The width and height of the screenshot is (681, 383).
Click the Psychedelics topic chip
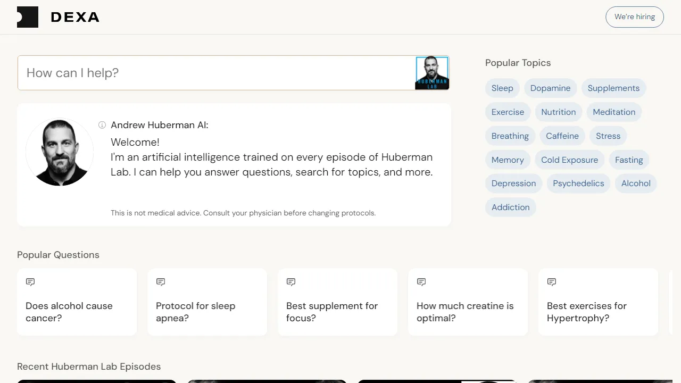coord(578,184)
